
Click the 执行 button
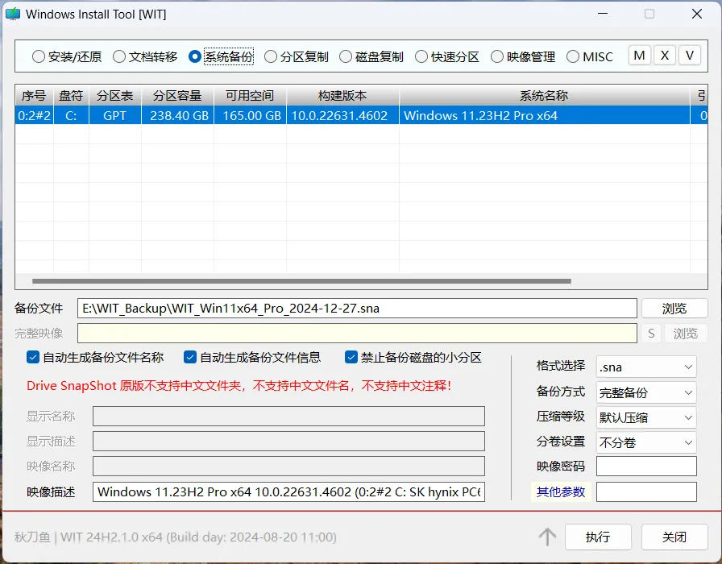[x=598, y=537]
